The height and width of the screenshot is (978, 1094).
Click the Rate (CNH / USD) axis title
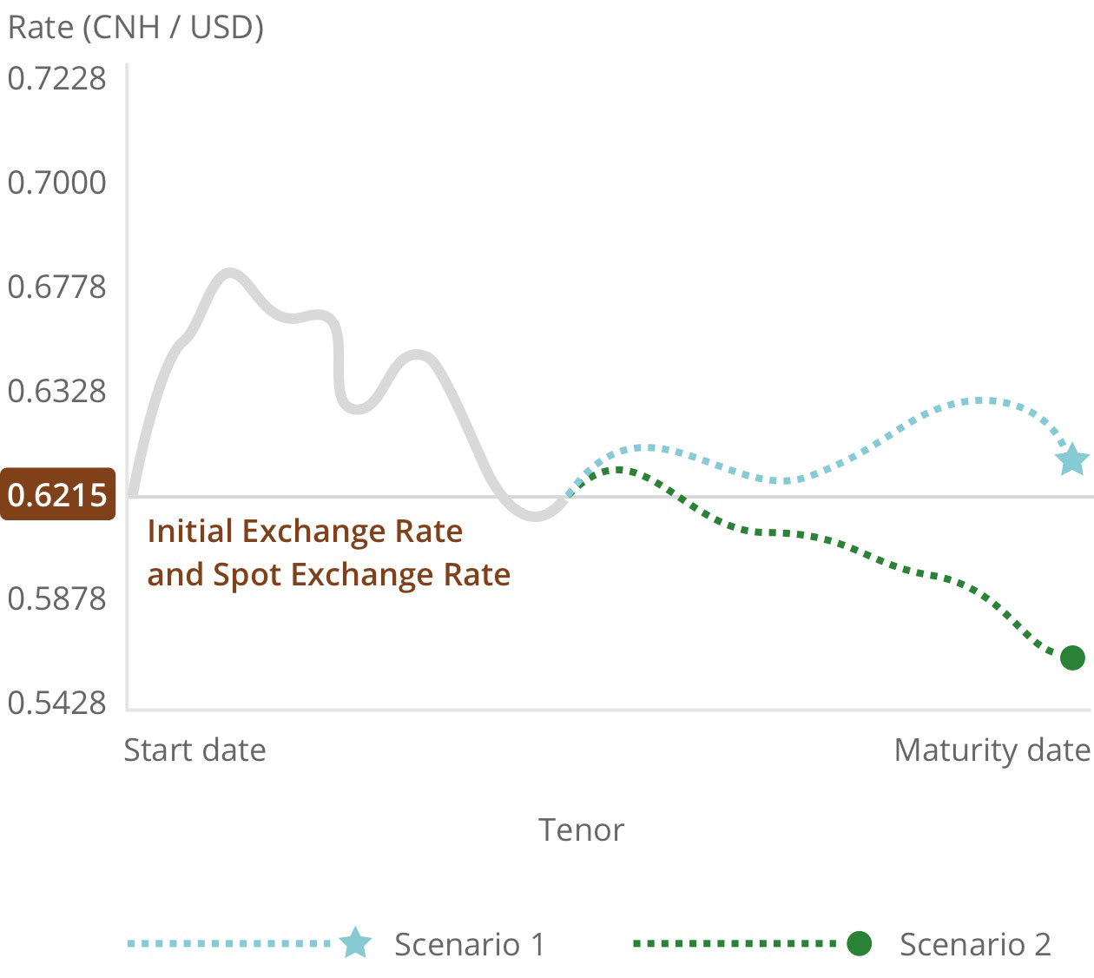(135, 27)
